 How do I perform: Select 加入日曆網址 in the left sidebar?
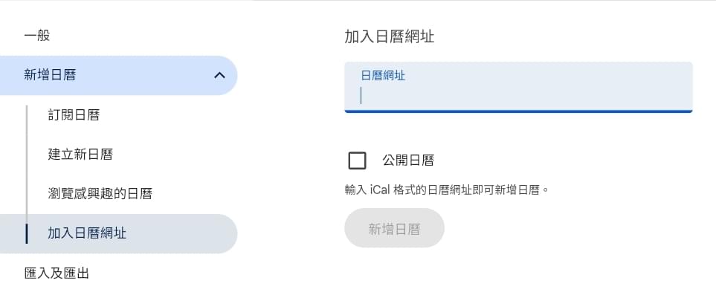pyautogui.click(x=119, y=233)
